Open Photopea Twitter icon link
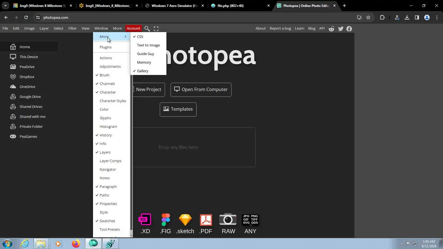443x249 pixels. (341, 28)
